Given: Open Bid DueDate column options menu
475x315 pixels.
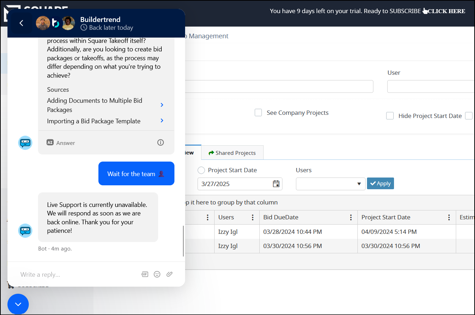Looking at the screenshot, I should (351, 217).
